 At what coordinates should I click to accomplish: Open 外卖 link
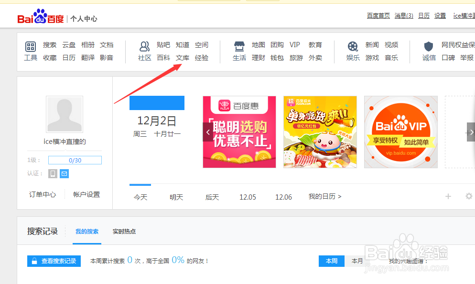(315, 58)
